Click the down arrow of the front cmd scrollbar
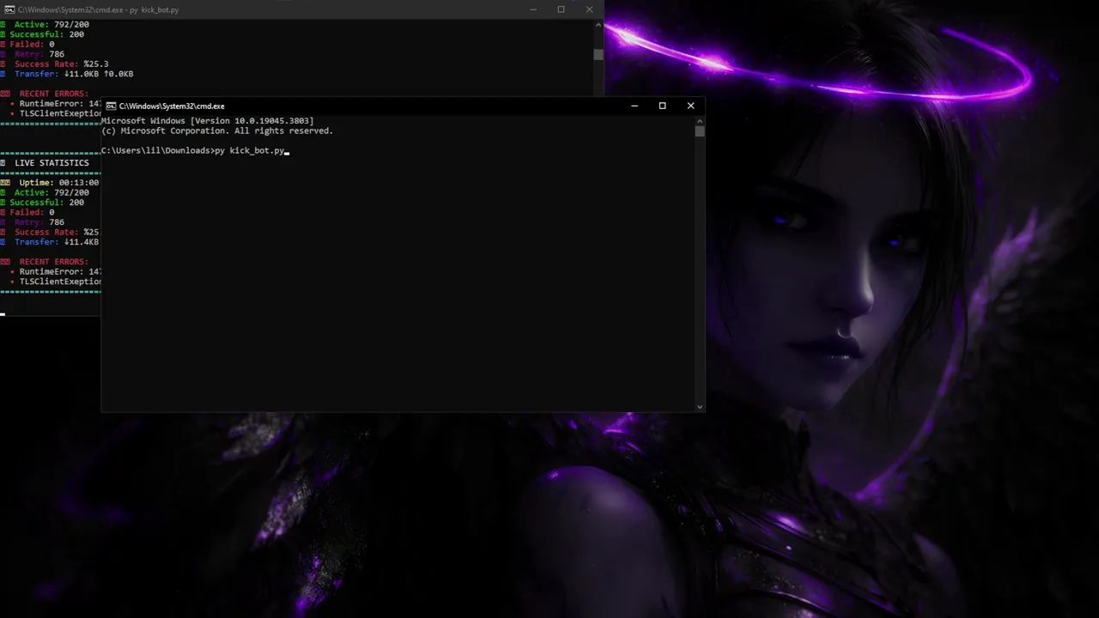Viewport: 1099px width, 618px height. (x=700, y=407)
